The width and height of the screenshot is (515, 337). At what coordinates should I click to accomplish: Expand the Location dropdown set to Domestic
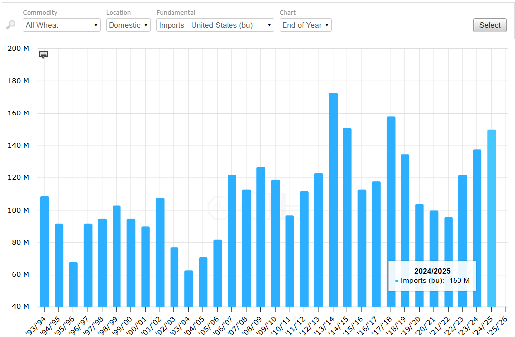tap(128, 25)
